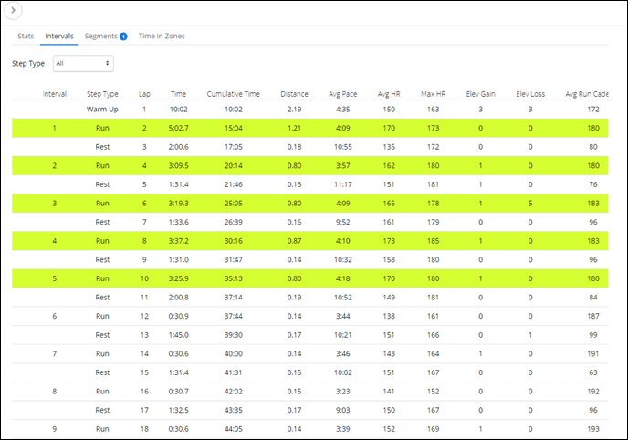Click the lap 16 time 0:30.7
628x440 pixels.
pyautogui.click(x=178, y=392)
